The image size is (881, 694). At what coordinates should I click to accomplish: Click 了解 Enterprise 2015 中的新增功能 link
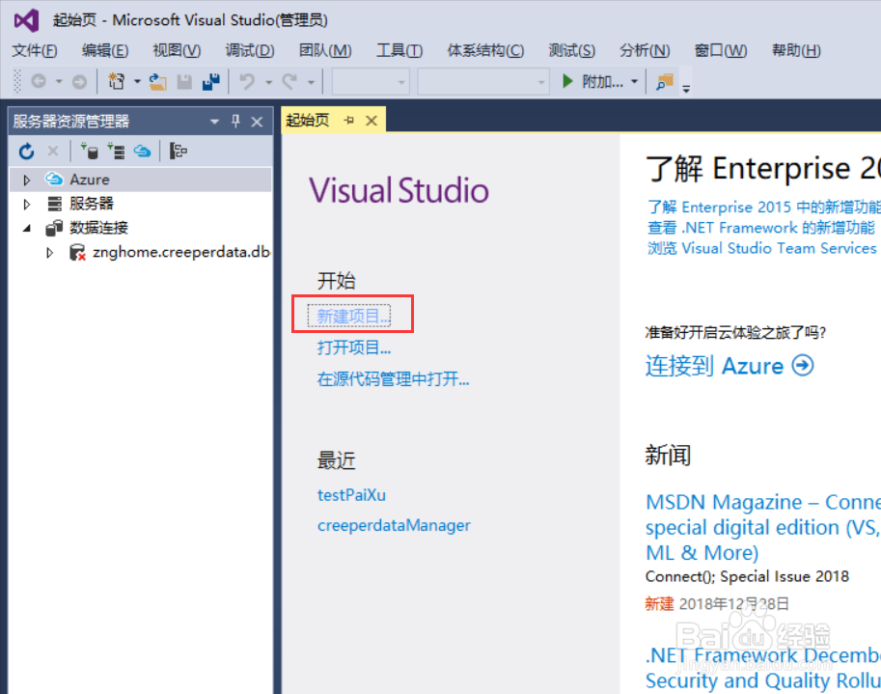763,207
